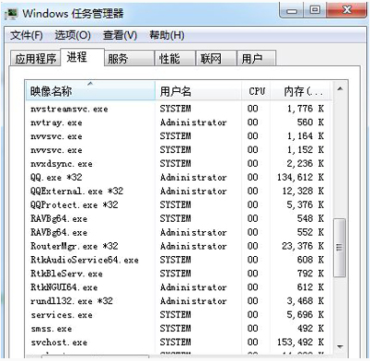Sort processes by 内存 column header
The width and height of the screenshot is (370, 361).
[300, 91]
